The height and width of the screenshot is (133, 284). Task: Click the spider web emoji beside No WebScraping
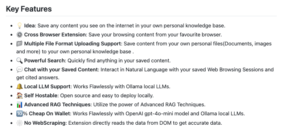(19, 123)
